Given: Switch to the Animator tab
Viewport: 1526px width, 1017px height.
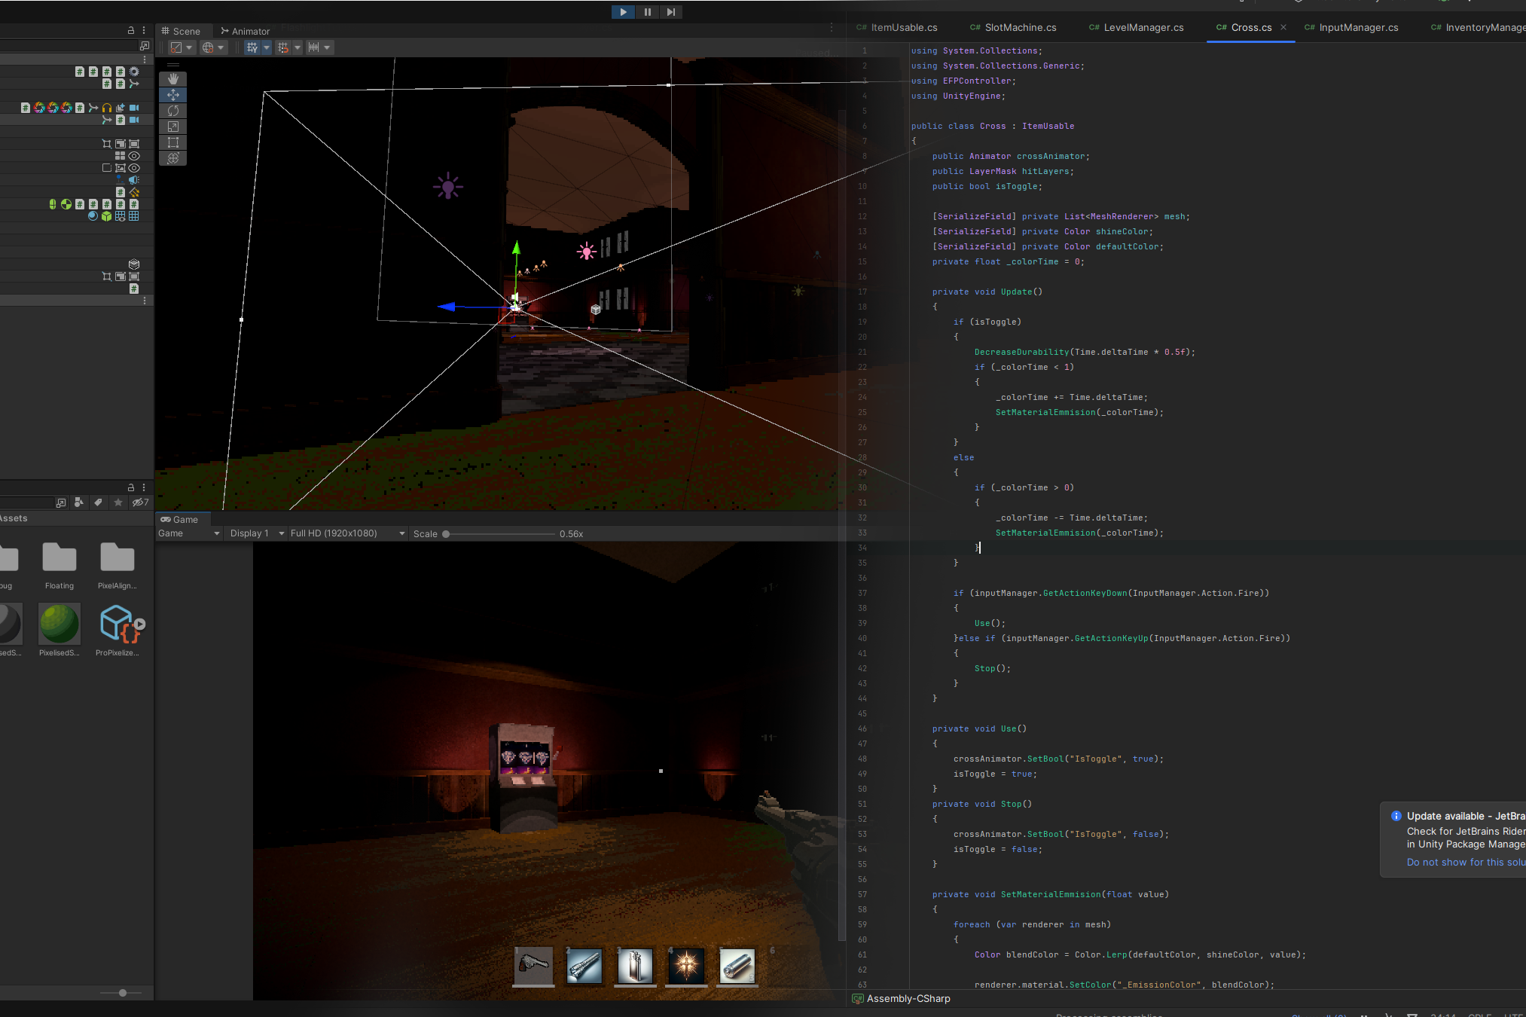Looking at the screenshot, I should pyautogui.click(x=245, y=32).
